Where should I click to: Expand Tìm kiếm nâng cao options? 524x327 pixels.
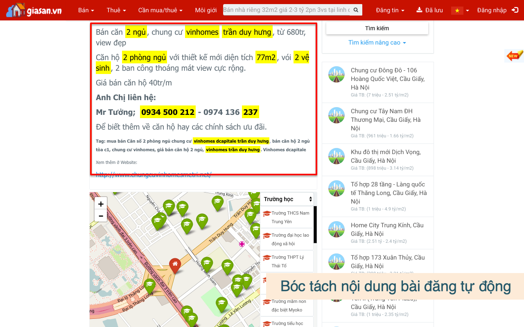tap(377, 43)
